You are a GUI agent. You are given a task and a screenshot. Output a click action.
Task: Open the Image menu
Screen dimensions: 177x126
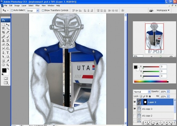click(17, 6)
